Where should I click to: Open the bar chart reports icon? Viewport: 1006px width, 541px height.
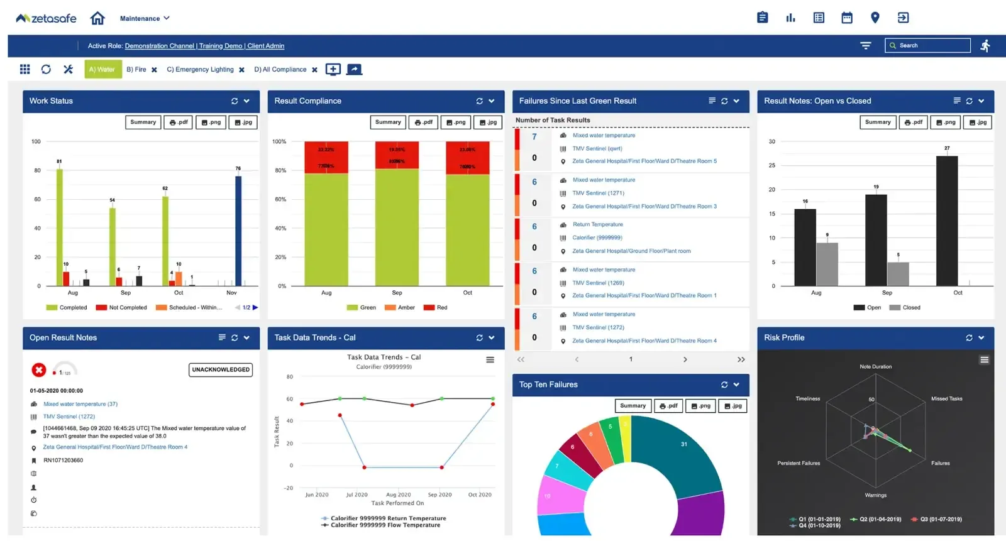click(x=790, y=18)
